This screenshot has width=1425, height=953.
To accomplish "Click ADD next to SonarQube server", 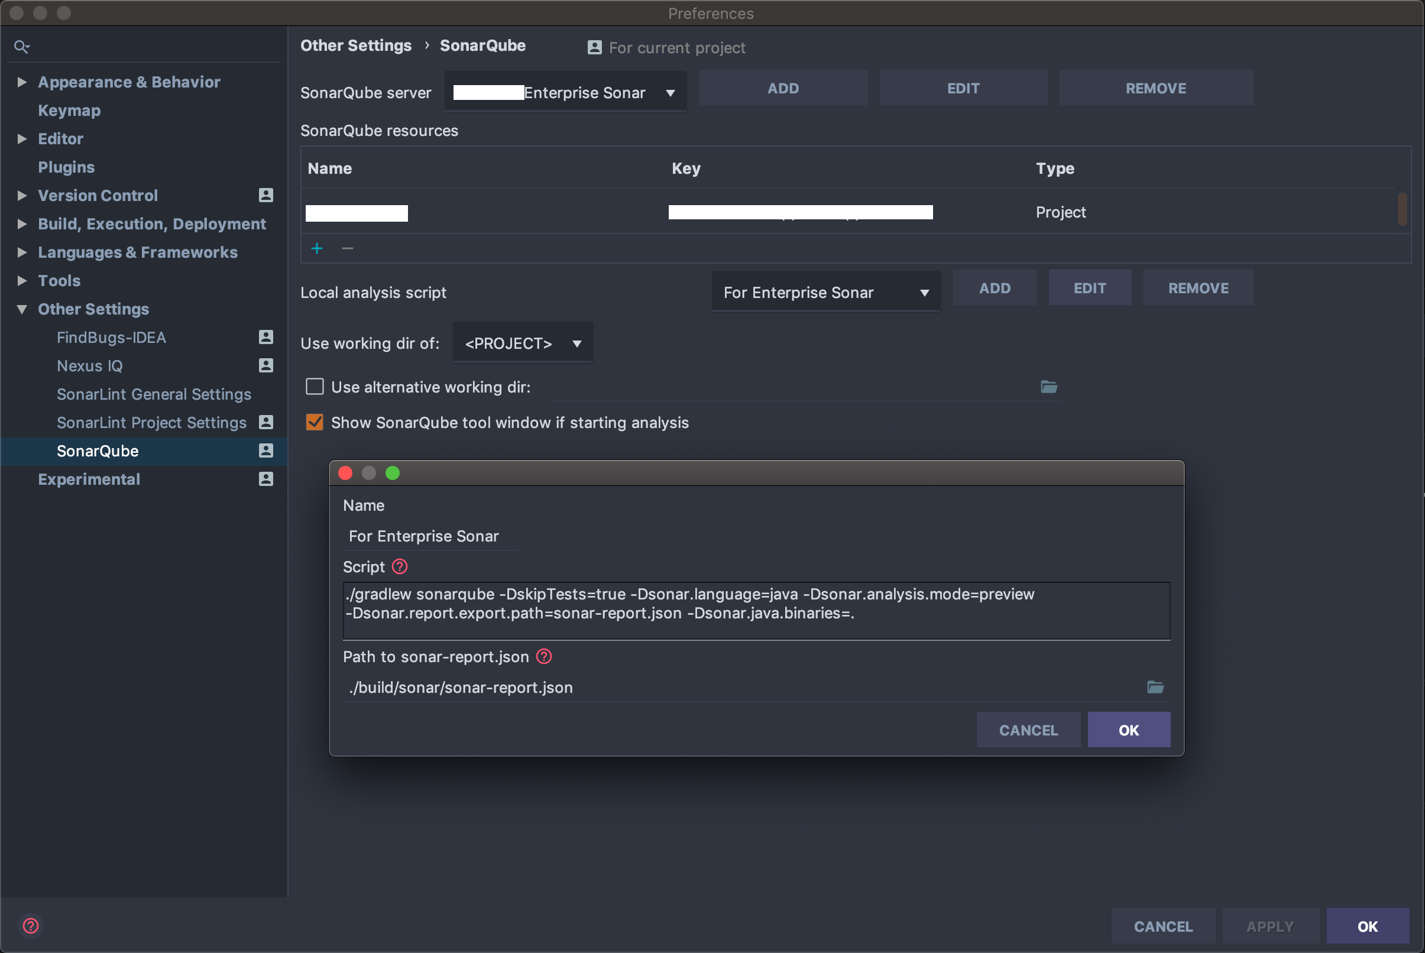I will (783, 88).
